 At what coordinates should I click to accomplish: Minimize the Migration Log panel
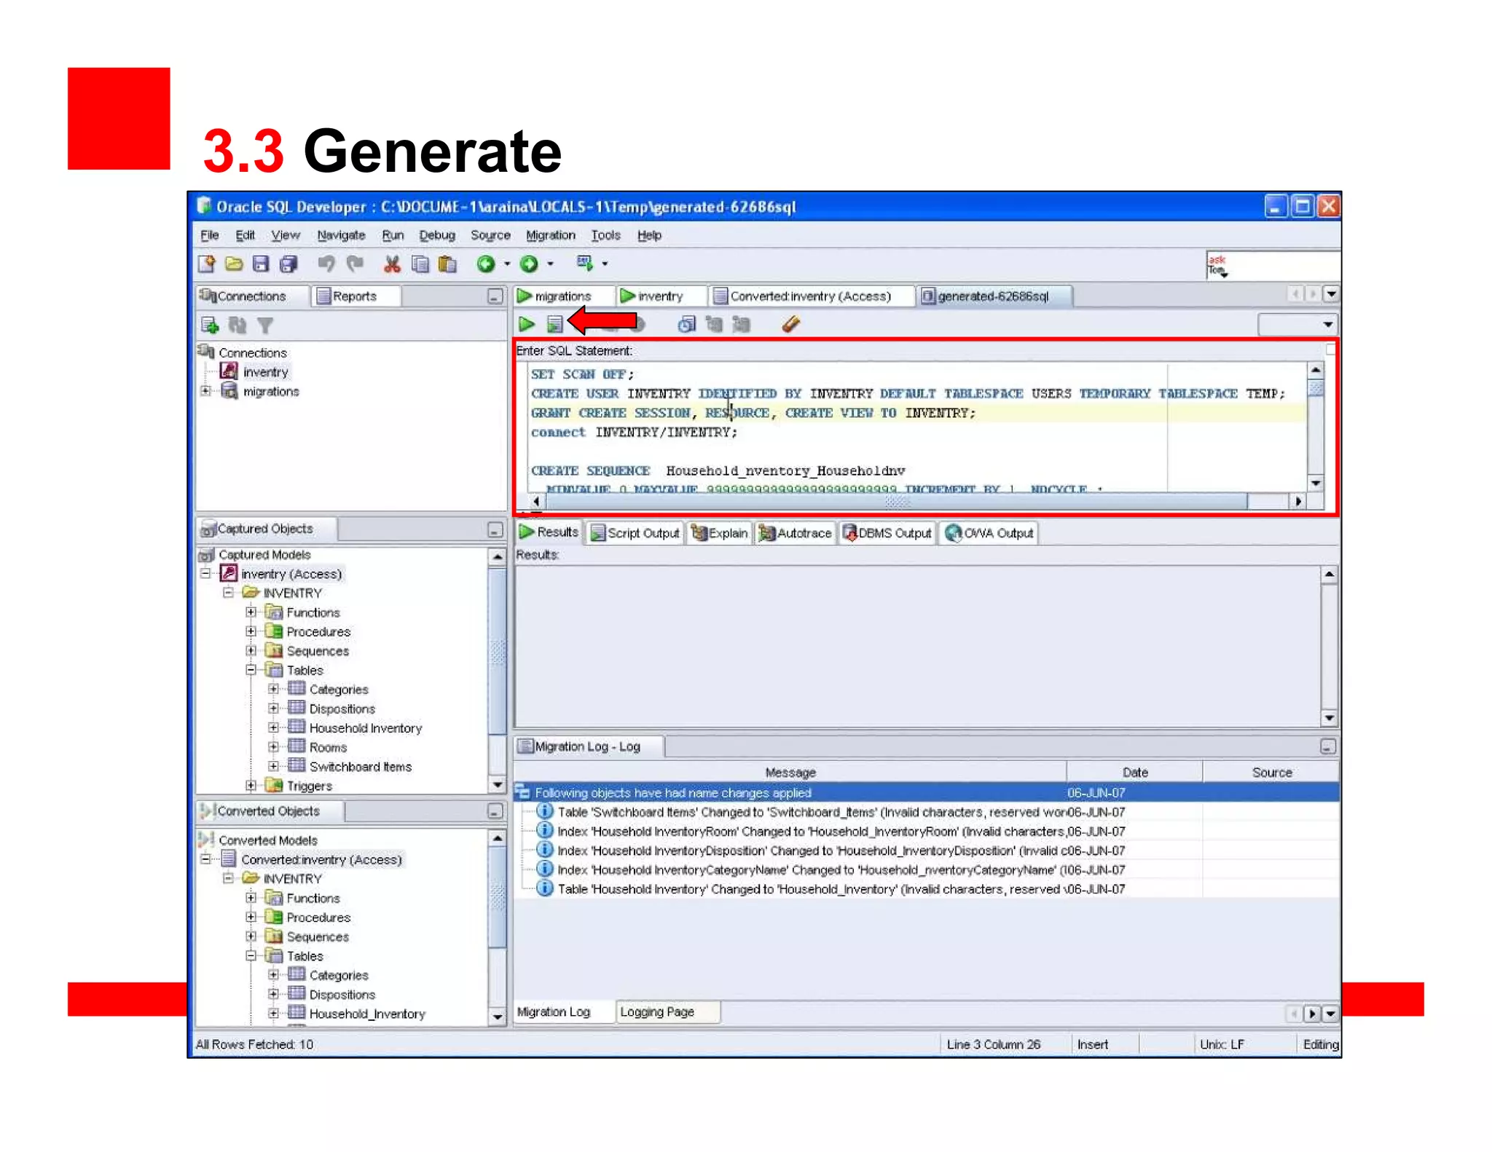pyautogui.click(x=1328, y=747)
